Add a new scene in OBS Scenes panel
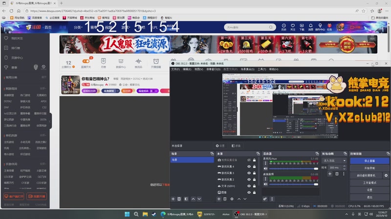391x219 pixels. coord(173,199)
